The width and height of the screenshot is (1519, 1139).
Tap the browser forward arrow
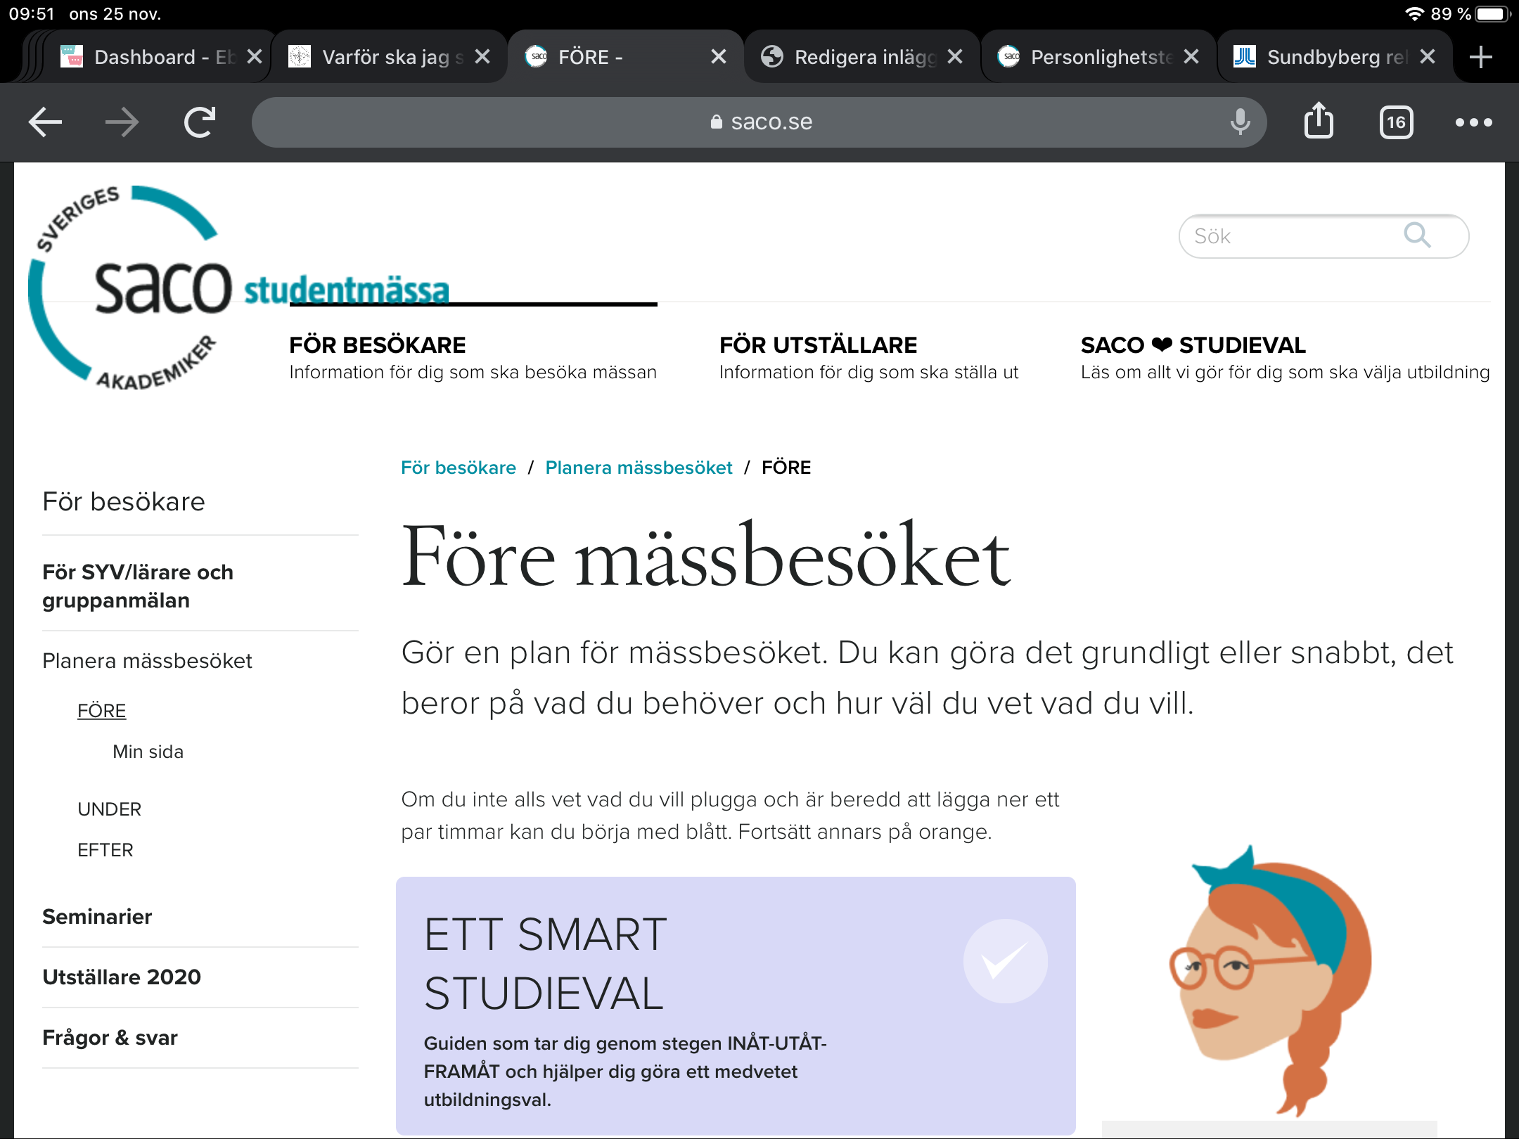point(122,122)
